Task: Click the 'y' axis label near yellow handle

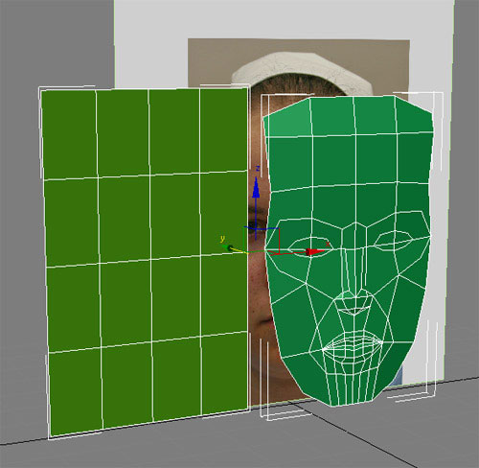Action: click(222, 238)
